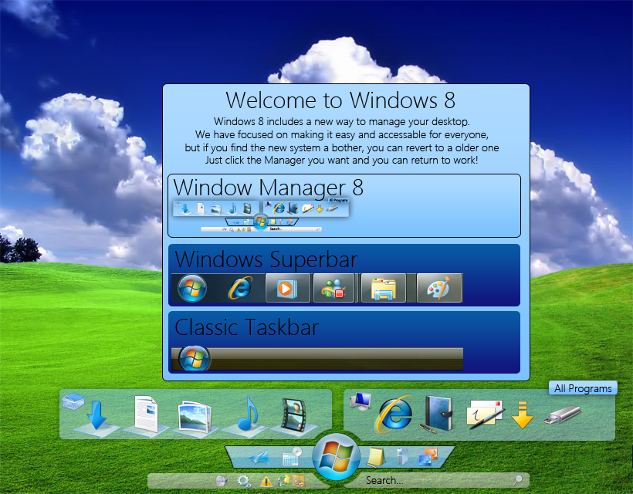633x494 pixels.
Task: Choose the Windows Superbar option
Action: point(344,275)
